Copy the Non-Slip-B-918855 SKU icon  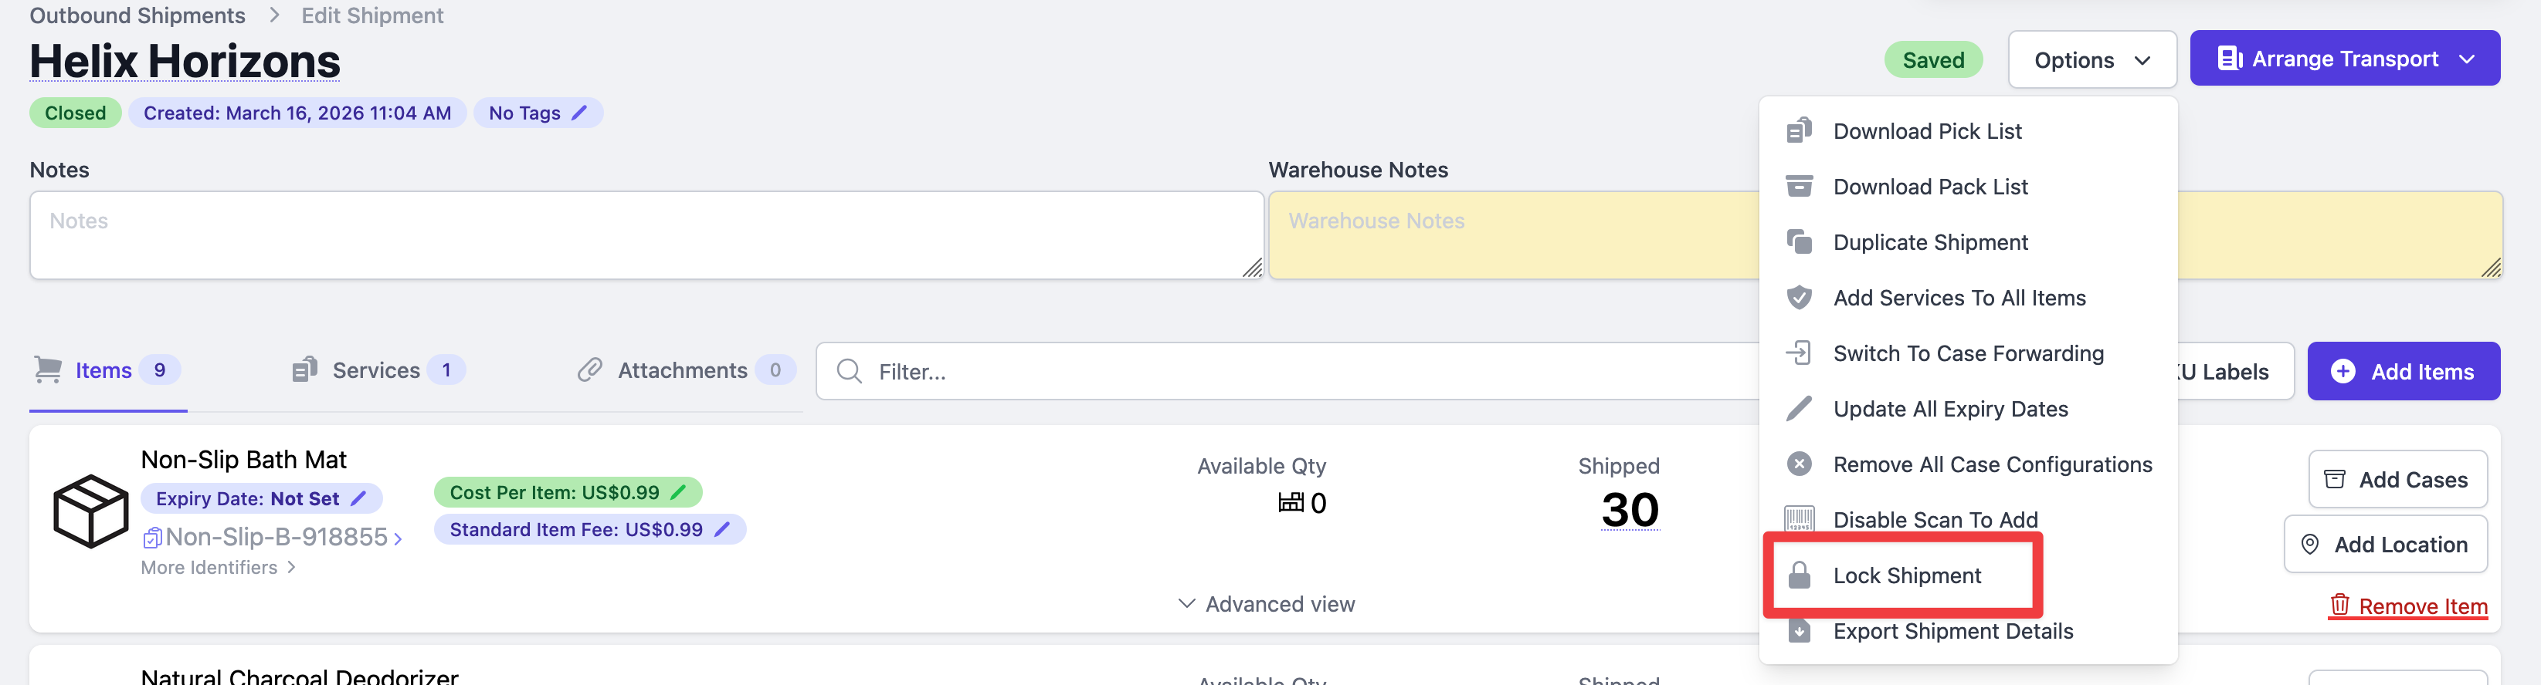tap(153, 537)
